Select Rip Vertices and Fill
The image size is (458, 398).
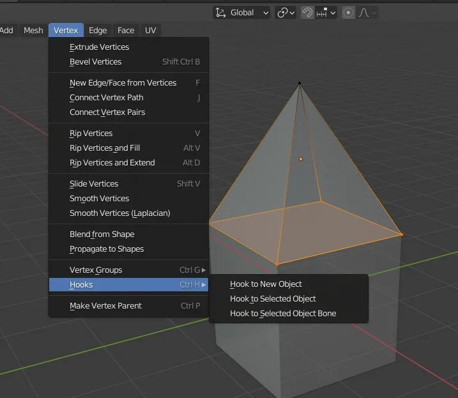click(128, 148)
